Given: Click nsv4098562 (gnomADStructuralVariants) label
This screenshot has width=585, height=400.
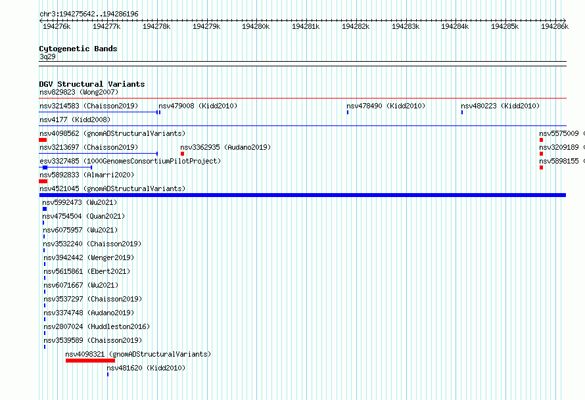Looking at the screenshot, I should pyautogui.click(x=112, y=133).
